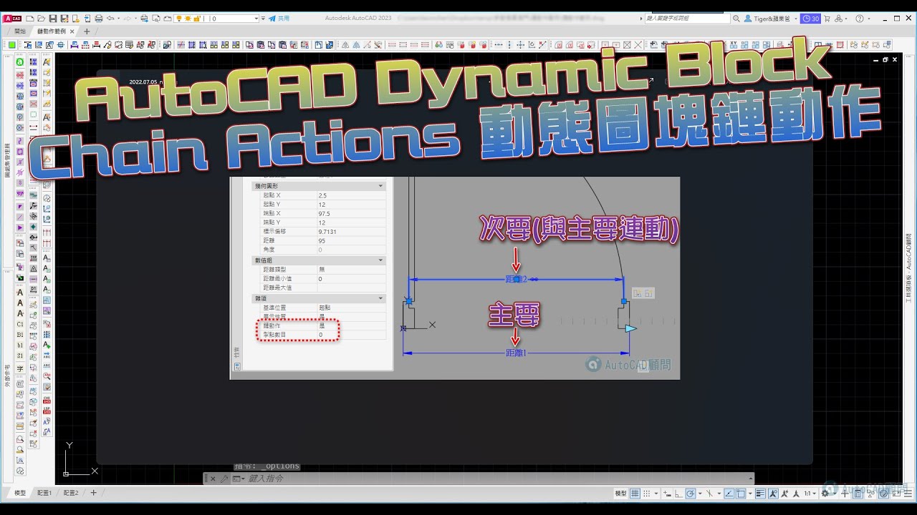Click the command line close X icon
This screenshot has height=515, width=917.
click(213, 479)
